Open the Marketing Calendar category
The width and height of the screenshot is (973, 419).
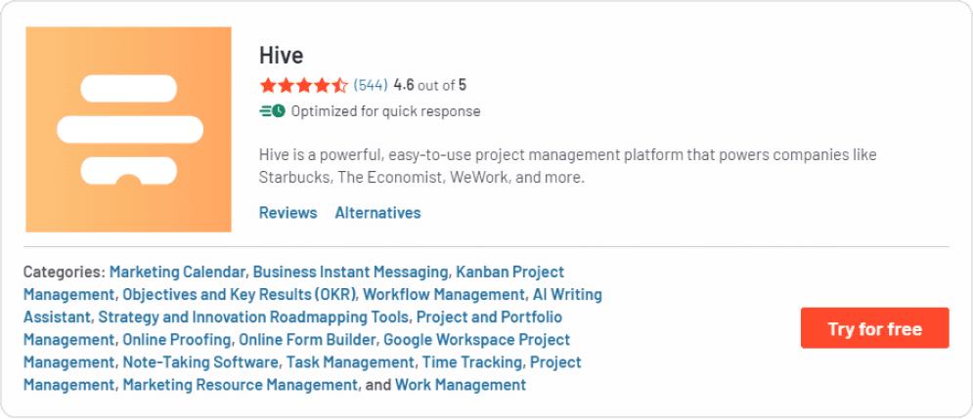(x=177, y=272)
